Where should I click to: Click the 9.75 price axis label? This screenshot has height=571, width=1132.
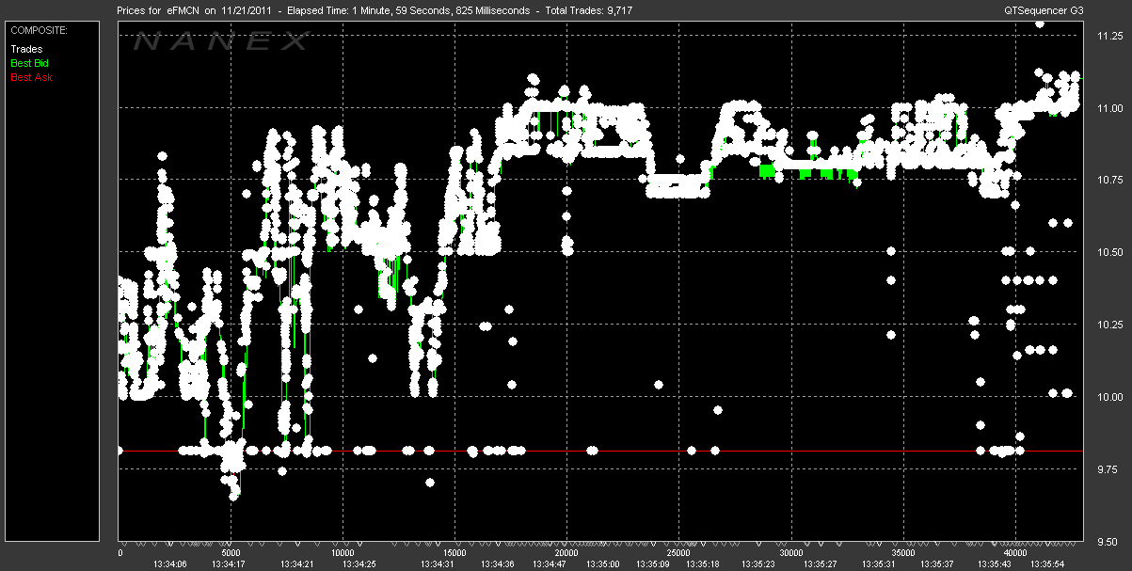[x=1109, y=469]
